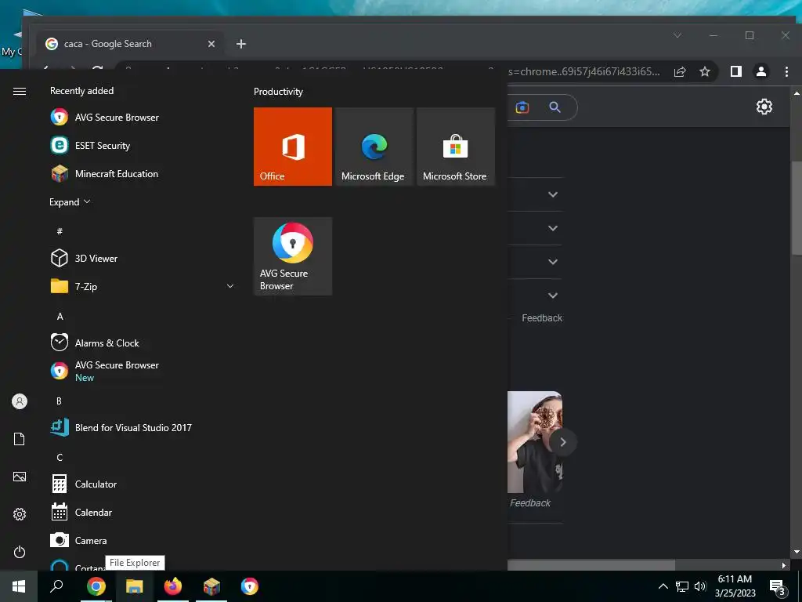The image size is (802, 602).
Task: Click Chrome horizontal scrollbar thumb
Action: click(x=591, y=565)
